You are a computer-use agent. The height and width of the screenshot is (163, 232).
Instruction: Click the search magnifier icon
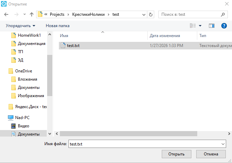tap(223, 14)
